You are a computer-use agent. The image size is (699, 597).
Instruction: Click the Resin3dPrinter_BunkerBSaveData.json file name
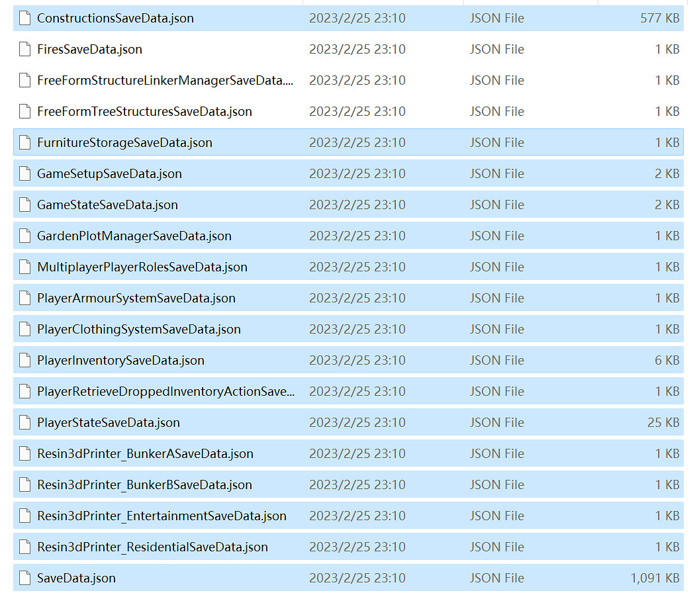[144, 485]
